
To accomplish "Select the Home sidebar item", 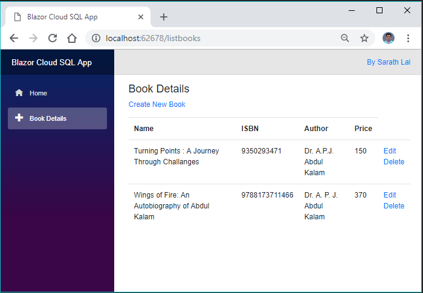I will [x=38, y=93].
